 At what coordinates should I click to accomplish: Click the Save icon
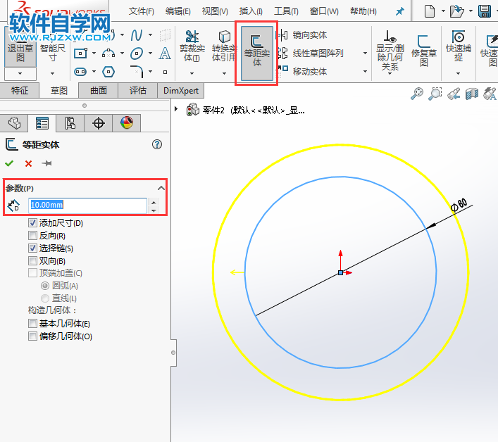pos(485,11)
